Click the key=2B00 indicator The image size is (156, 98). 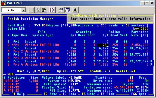tap(141, 29)
